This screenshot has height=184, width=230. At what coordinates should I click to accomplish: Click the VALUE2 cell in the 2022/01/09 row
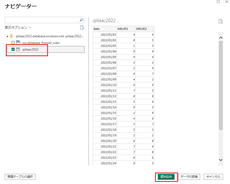145,79
